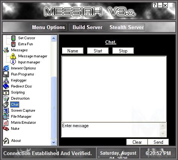
Task: Click the info bubble icon for Input manager
Action: click(13, 62)
